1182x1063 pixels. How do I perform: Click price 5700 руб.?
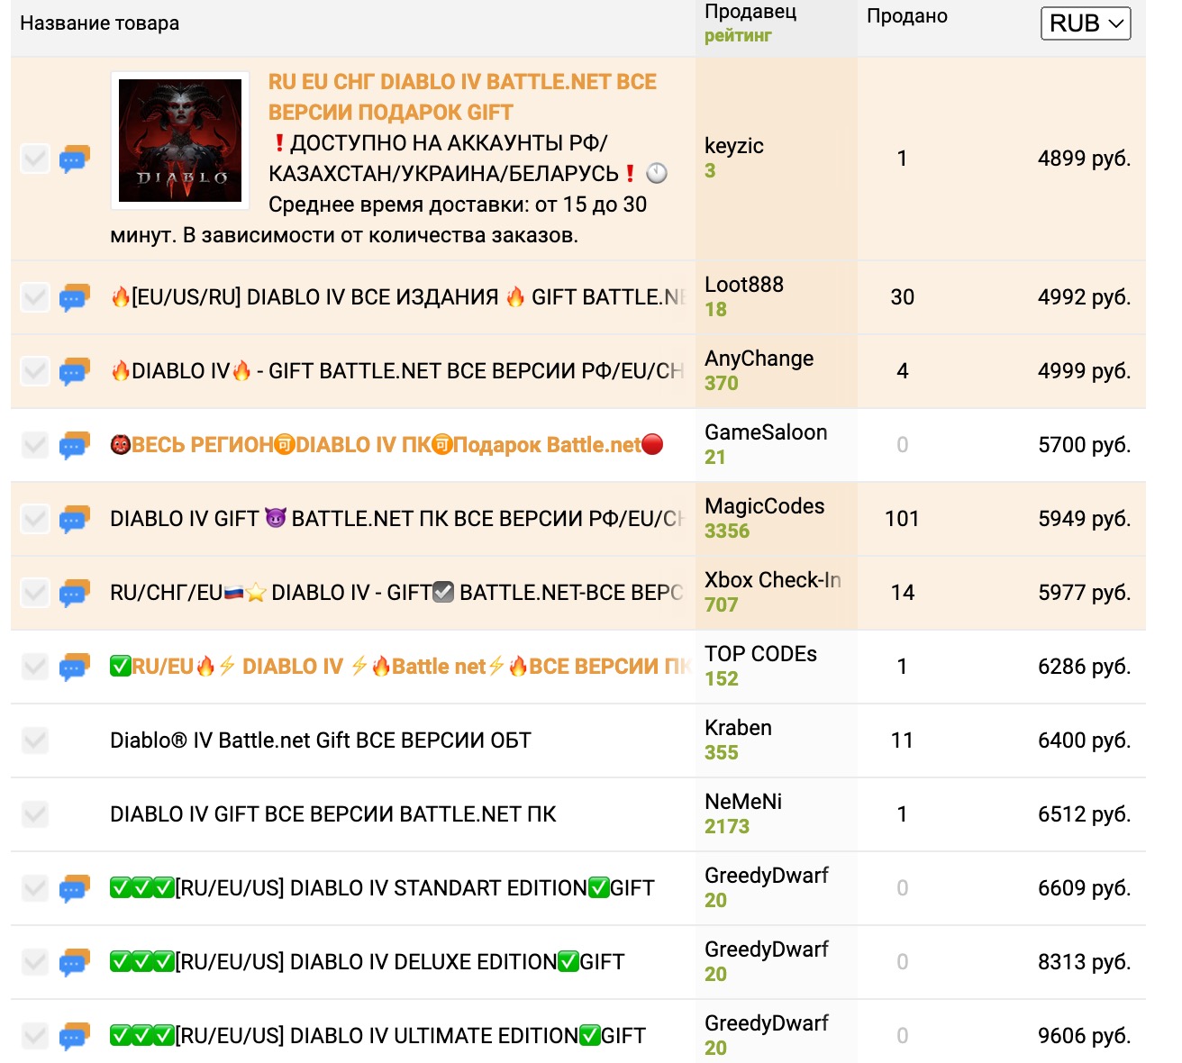pyautogui.click(x=1085, y=445)
